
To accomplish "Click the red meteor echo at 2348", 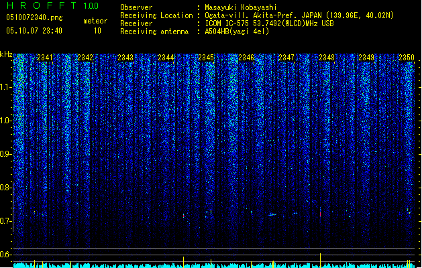I will [x=320, y=214].
